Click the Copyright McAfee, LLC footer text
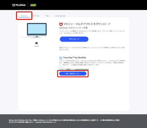The width and height of the screenshot is (147, 128). coord(45,122)
